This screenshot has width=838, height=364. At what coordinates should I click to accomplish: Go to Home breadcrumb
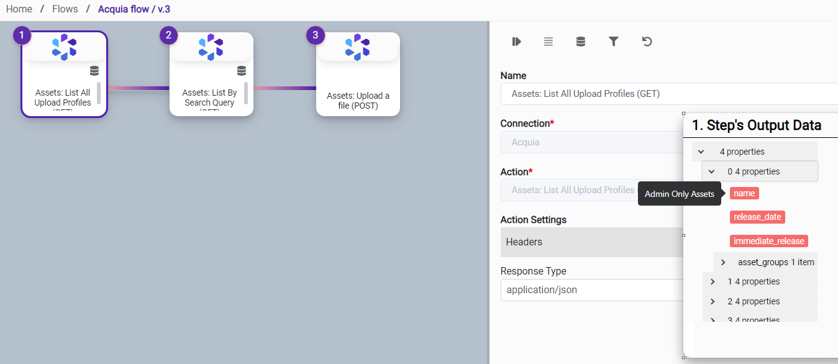(19, 9)
